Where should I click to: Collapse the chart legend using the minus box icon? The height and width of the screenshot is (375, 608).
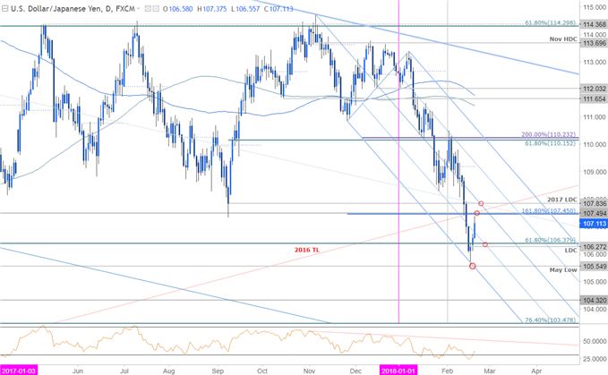click(x=4, y=9)
